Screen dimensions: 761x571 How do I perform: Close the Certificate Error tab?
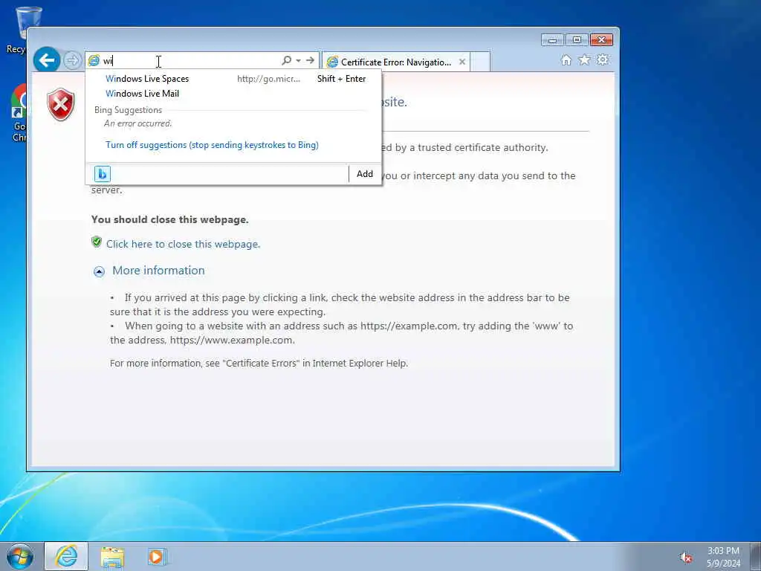(462, 62)
